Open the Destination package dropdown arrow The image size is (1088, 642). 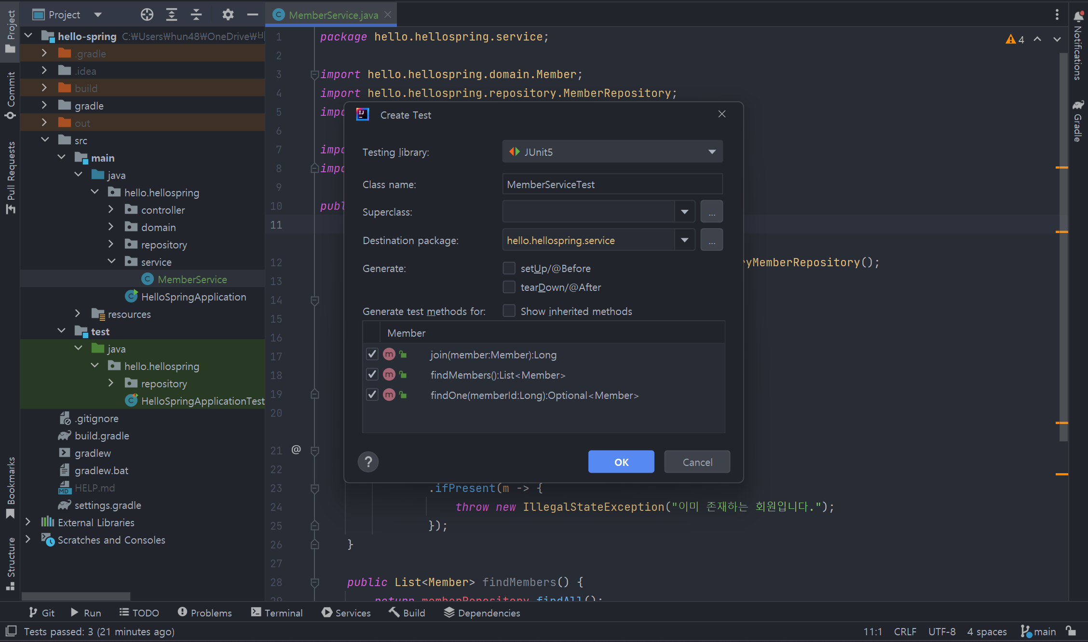click(x=684, y=240)
